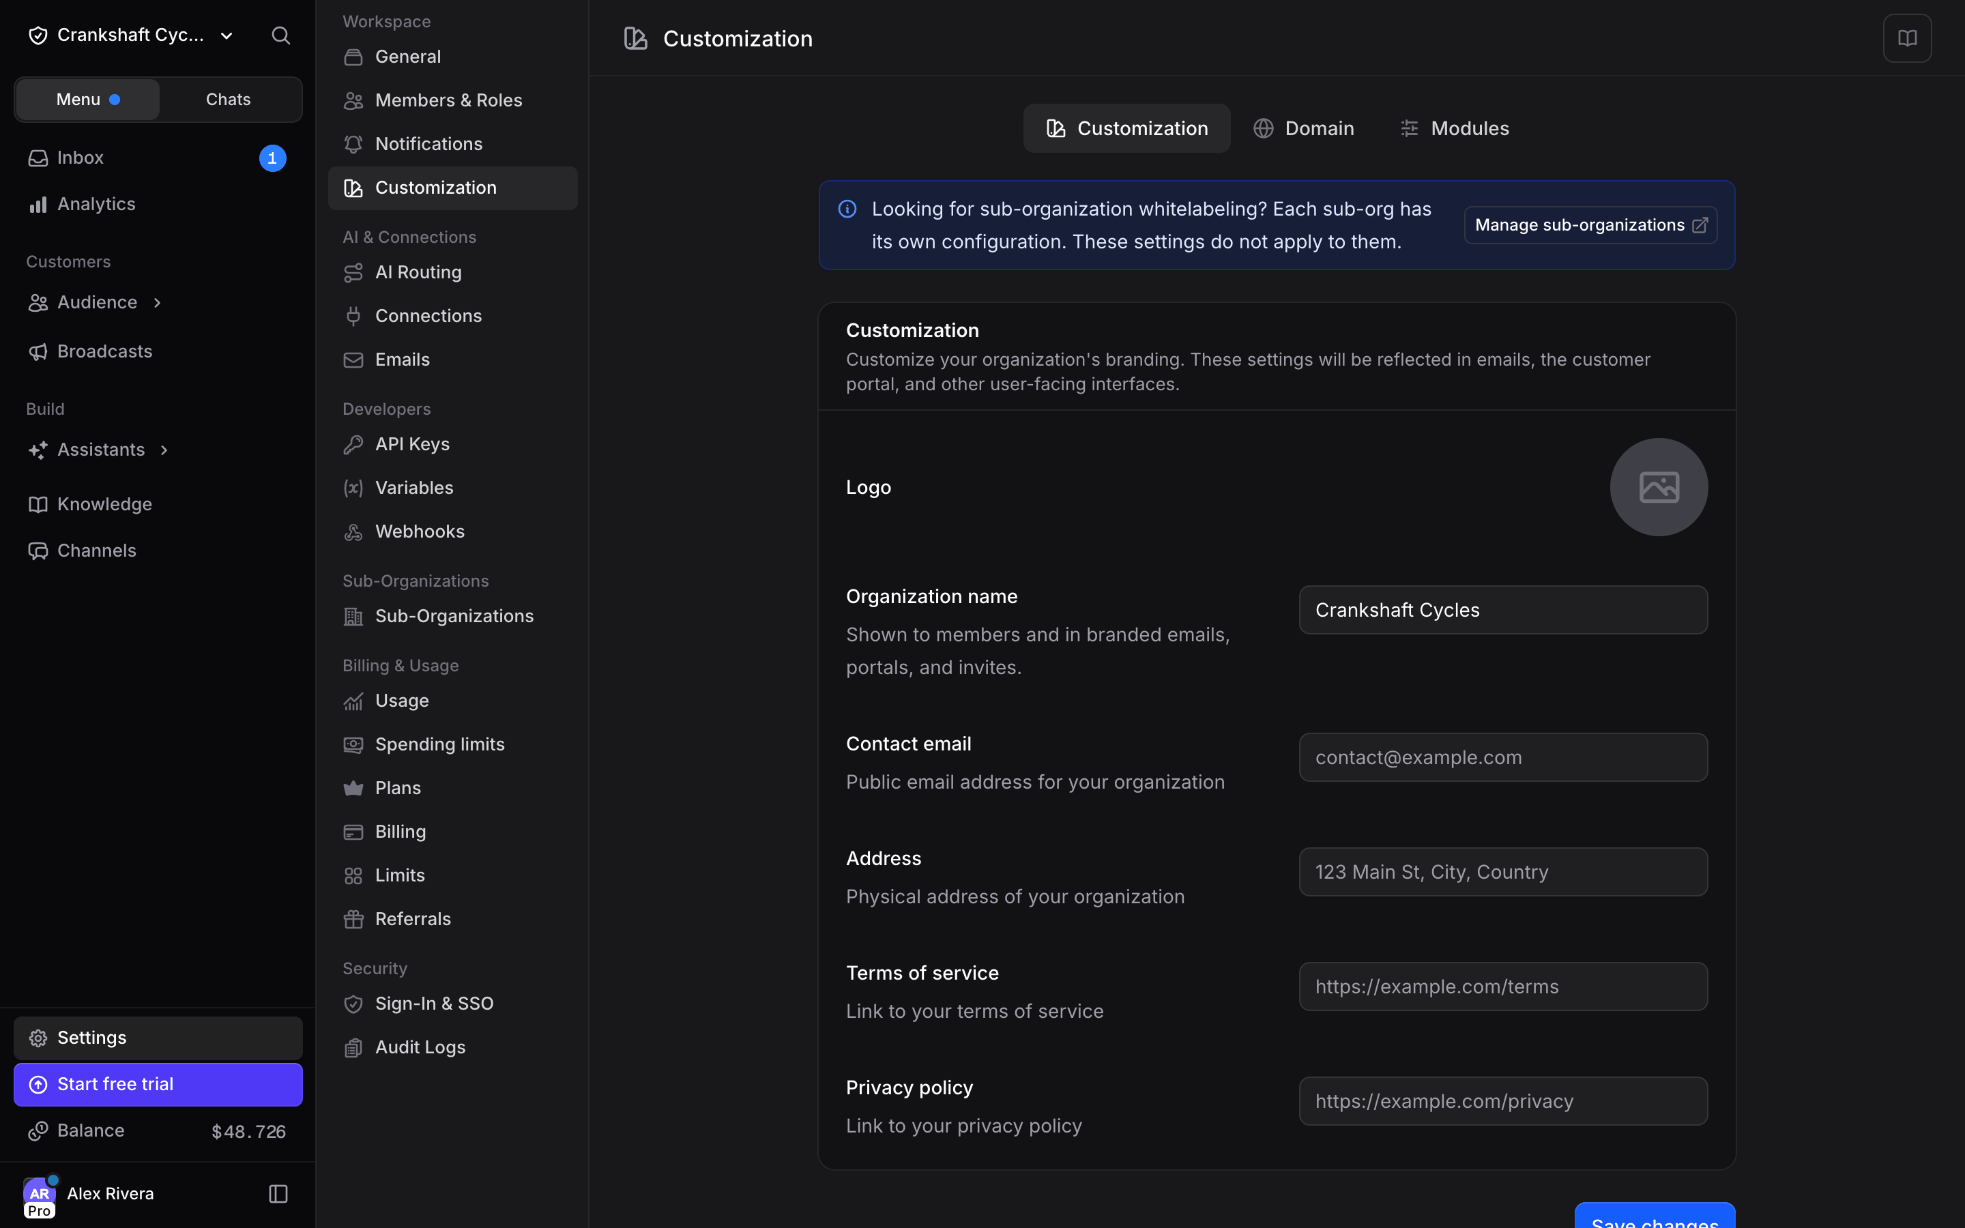Click the Organization name input field
This screenshot has width=1965, height=1228.
(1503, 610)
